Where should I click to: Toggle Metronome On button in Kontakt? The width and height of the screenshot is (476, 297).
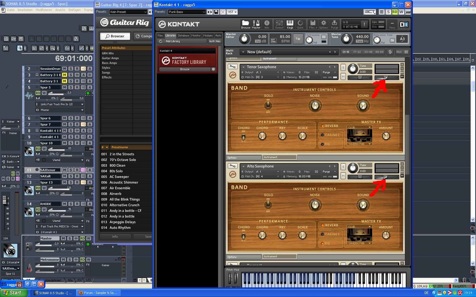tap(324, 37)
